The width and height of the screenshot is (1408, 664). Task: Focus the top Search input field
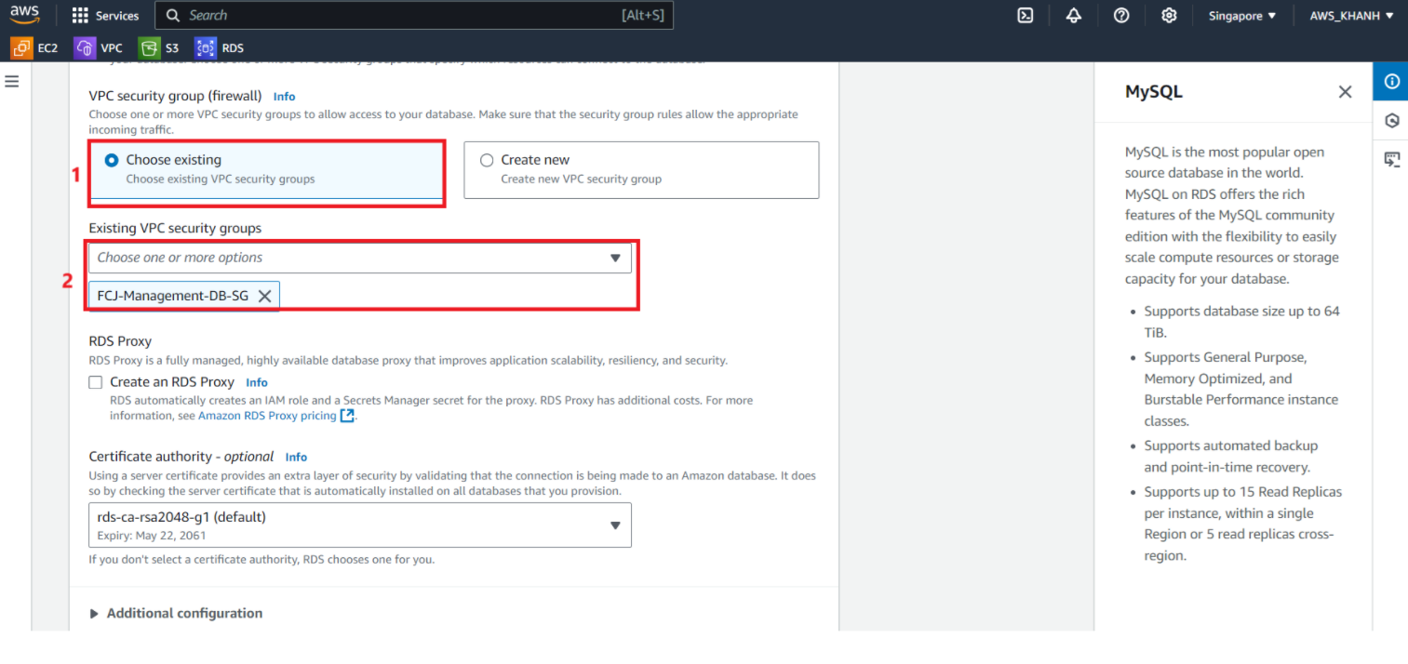[x=413, y=15]
